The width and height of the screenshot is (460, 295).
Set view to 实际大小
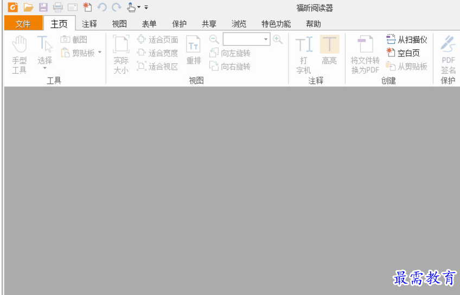(x=121, y=55)
